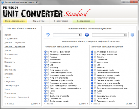
Task: Open info icon for source Атмосфера физическая
Action: click(45, 52)
